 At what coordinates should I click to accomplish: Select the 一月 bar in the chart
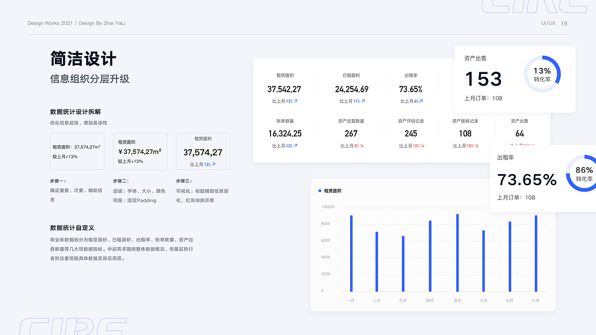click(351, 254)
